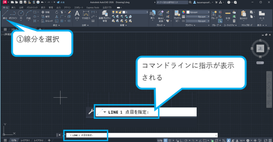Click the 共有 (Share) button

(61, 2)
